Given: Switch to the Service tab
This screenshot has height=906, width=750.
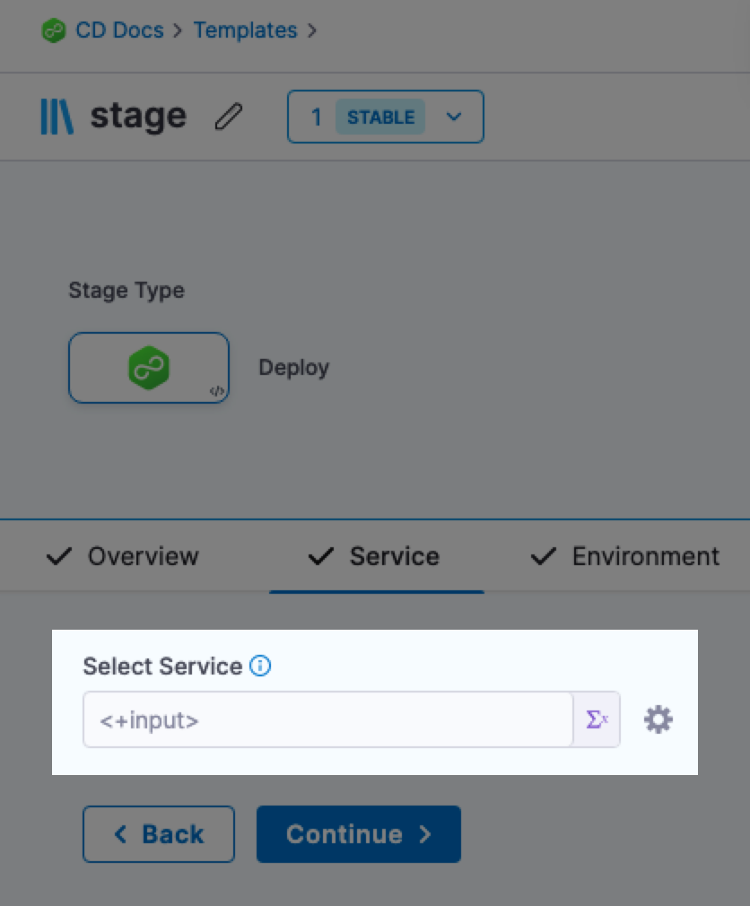Looking at the screenshot, I should click(374, 556).
